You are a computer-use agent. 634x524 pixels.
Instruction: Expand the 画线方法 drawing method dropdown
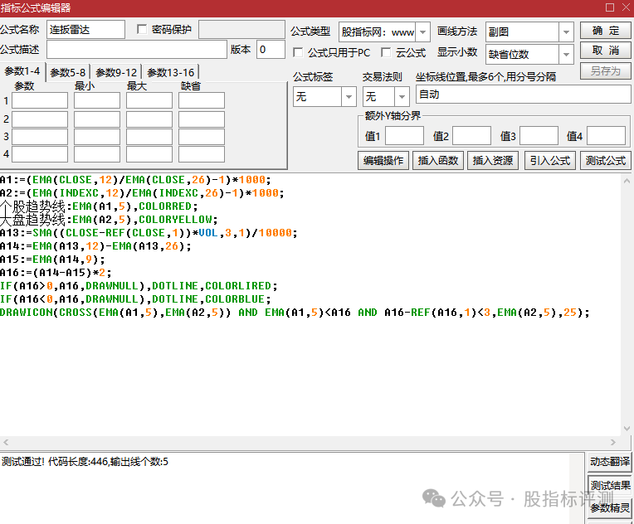(x=566, y=32)
